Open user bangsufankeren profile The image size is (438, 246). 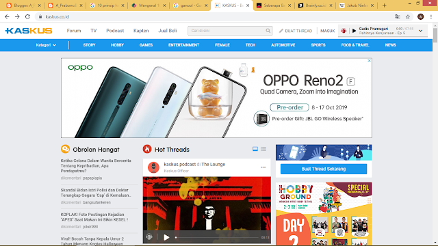click(96, 202)
